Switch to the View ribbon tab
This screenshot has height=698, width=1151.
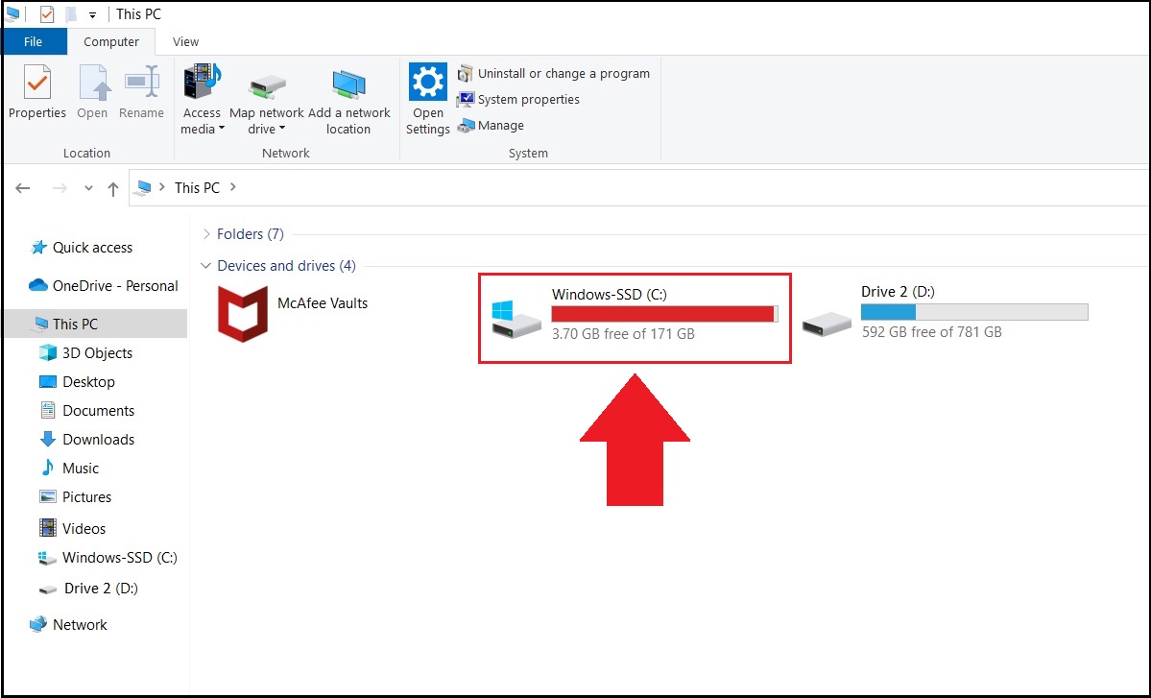coord(185,42)
